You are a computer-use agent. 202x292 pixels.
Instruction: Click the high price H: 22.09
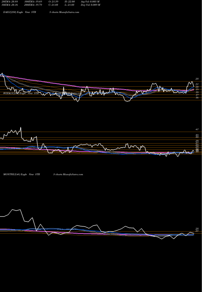[70, 2]
